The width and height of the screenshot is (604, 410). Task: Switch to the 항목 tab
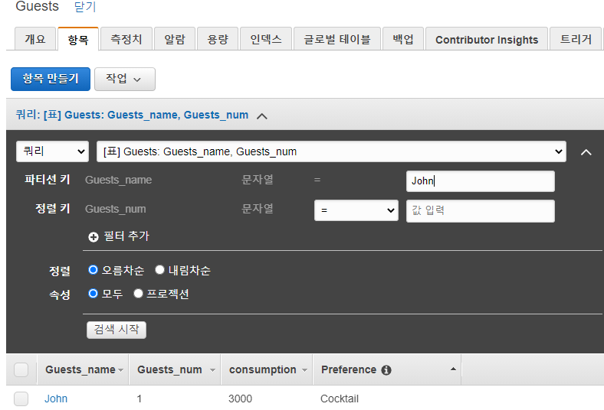pyautogui.click(x=78, y=39)
